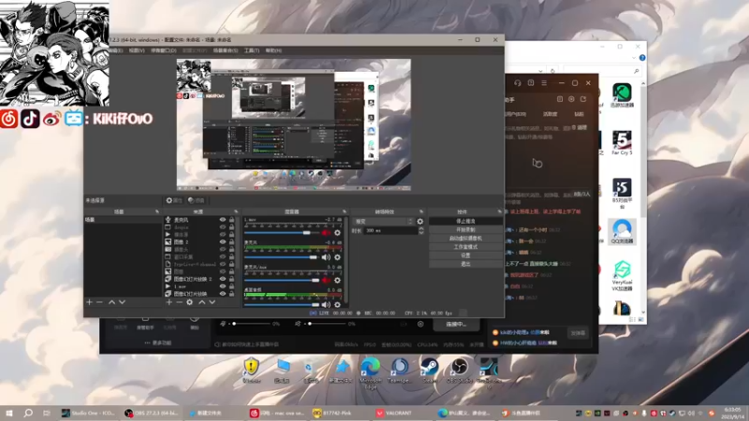
Task: Click 退出 exit button in Controls
Action: pyautogui.click(x=465, y=264)
